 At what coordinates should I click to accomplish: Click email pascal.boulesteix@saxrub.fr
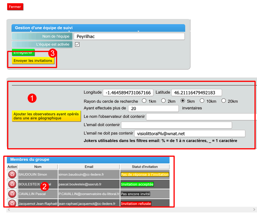pyautogui.click(x=80, y=184)
